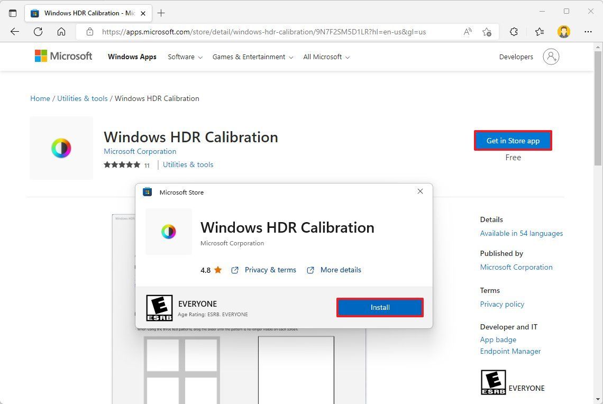The image size is (603, 404).
Task: Open More details link in dialog
Action: pos(341,270)
